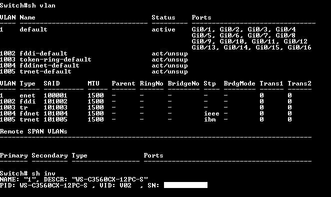Image resolution: width=331 pixels, height=197 pixels.
Task: Select the 'fddi-default' VLAN name
Action: [43, 53]
